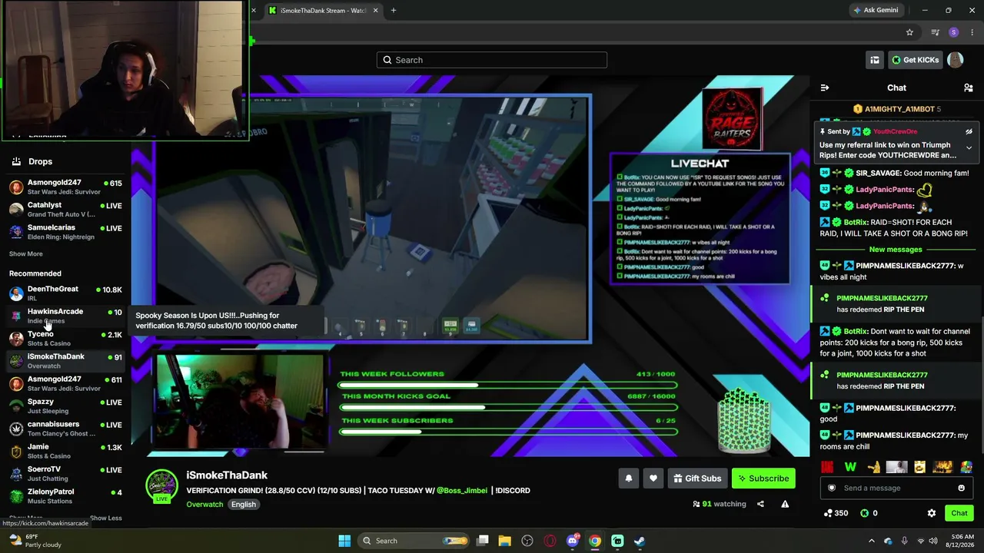Click YouthCrewDre username in pinned message
The height and width of the screenshot is (553, 984).
pyautogui.click(x=895, y=131)
